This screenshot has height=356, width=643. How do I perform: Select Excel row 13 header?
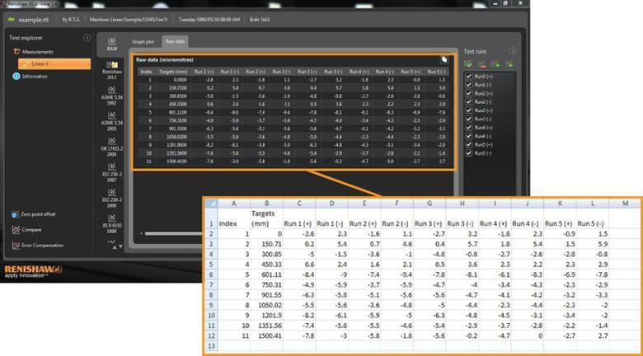coord(211,346)
